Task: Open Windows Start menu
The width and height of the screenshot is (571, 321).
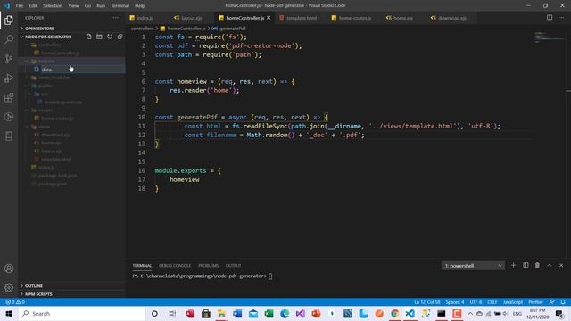Action: (x=9, y=313)
